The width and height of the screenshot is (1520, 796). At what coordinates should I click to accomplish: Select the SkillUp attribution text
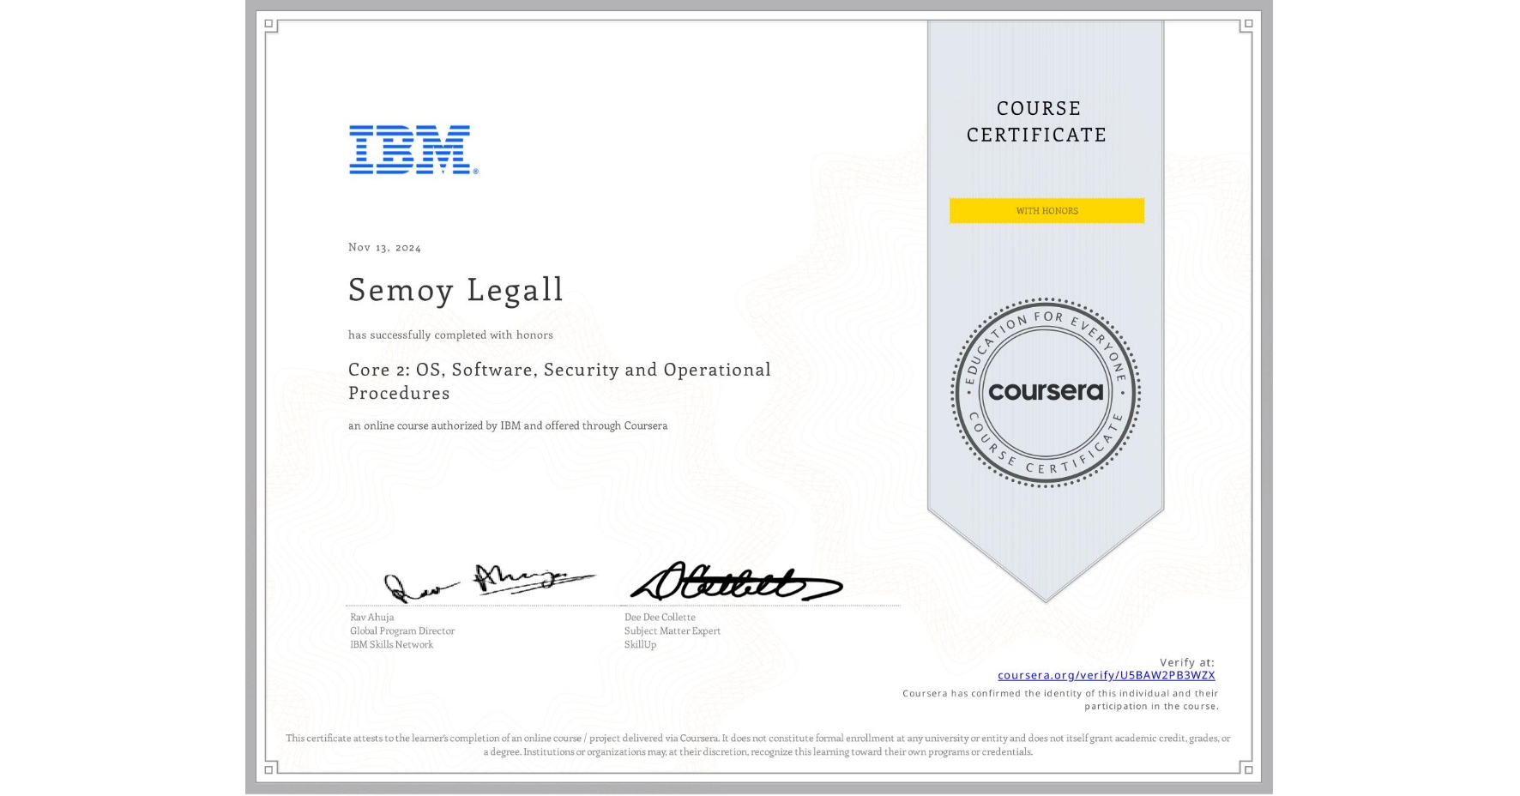(639, 644)
